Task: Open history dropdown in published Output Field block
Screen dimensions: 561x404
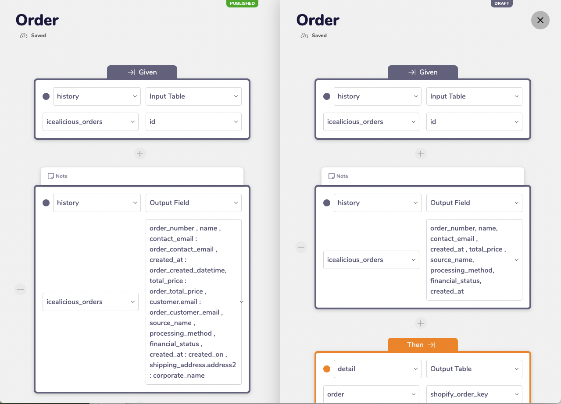Action: pos(96,203)
